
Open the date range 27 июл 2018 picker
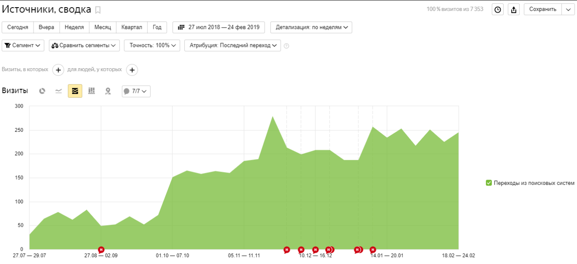[x=219, y=27]
